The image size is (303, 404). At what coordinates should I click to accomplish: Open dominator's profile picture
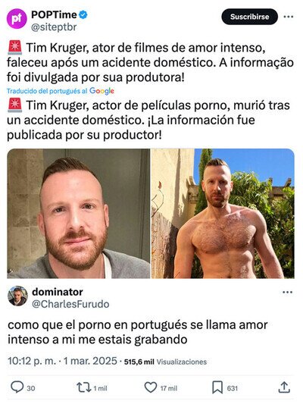[17, 296]
